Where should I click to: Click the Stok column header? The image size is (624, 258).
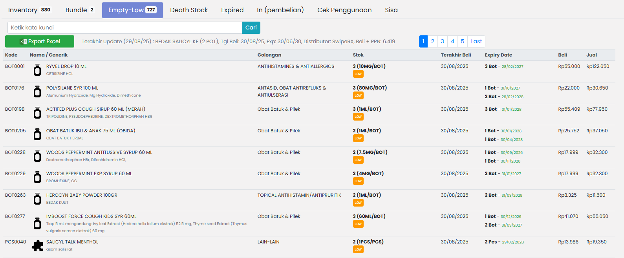pyautogui.click(x=358, y=55)
